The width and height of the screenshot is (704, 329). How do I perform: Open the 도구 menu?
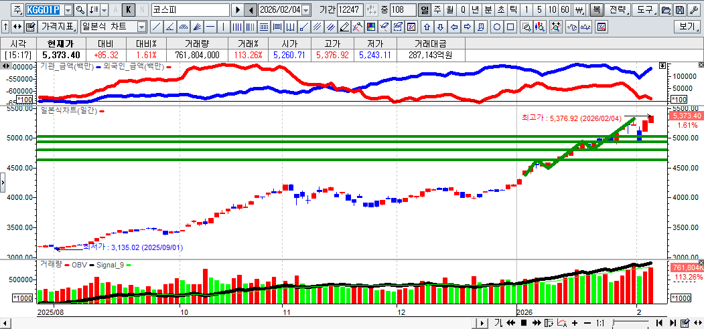pyautogui.click(x=645, y=10)
